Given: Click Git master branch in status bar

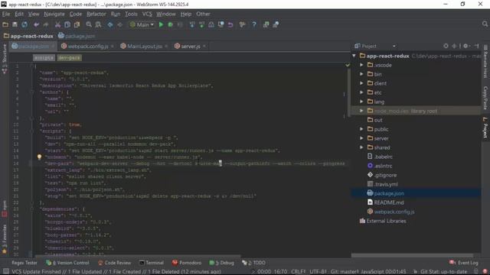Looking at the screenshot, I should click(345, 272).
